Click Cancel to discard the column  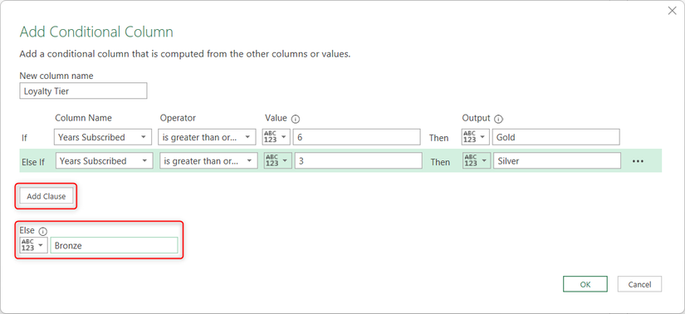(639, 284)
